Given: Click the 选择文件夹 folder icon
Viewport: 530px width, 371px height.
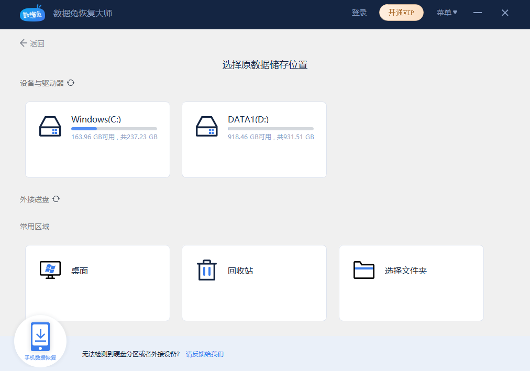Looking at the screenshot, I should (363, 270).
